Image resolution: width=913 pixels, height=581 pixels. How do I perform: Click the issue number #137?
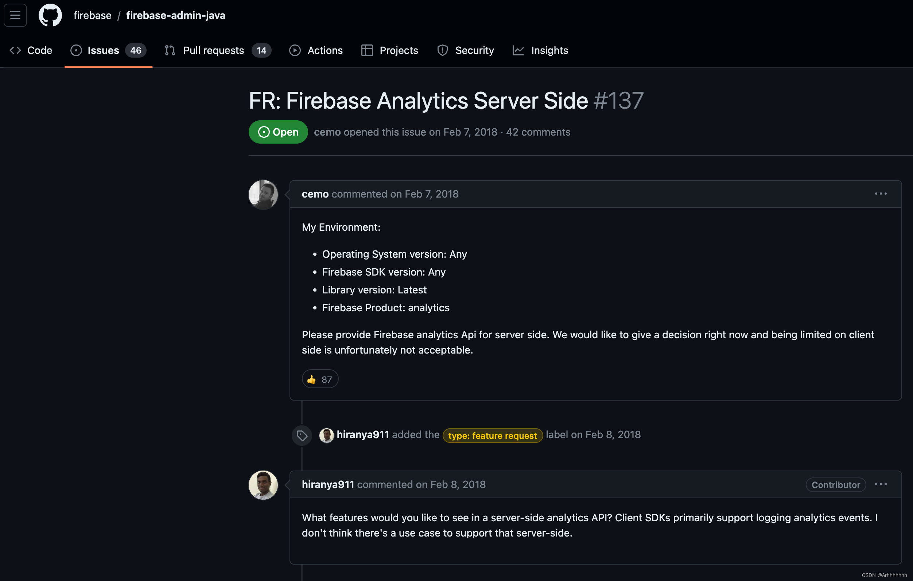coord(618,101)
